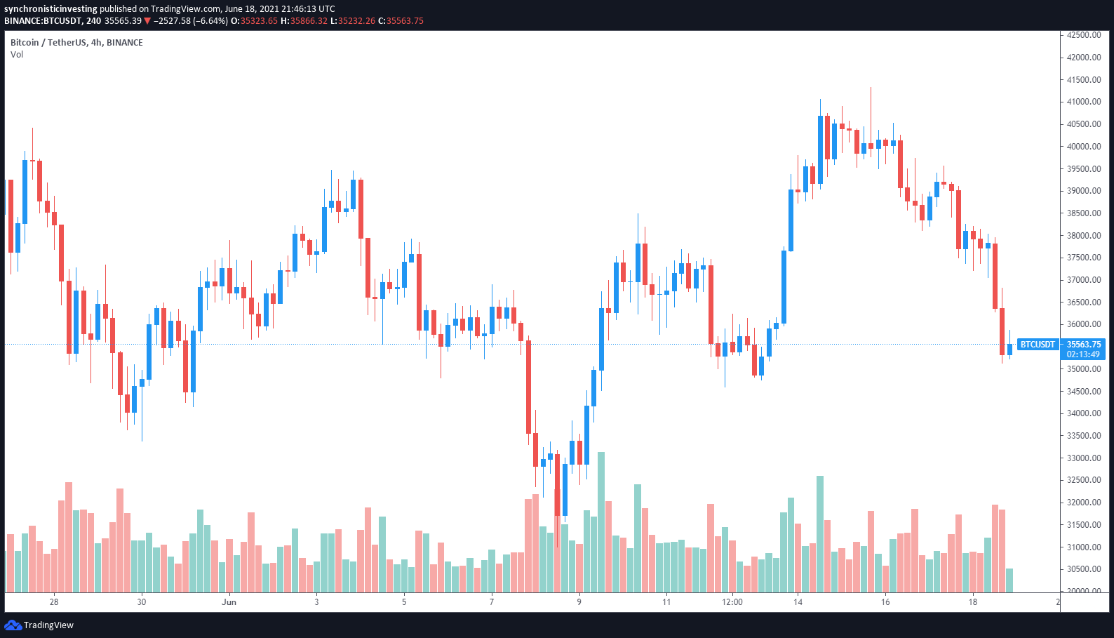Screen dimensions: 1114x638
Task: Click the tallest green volume bar near 14
Action: (820, 534)
